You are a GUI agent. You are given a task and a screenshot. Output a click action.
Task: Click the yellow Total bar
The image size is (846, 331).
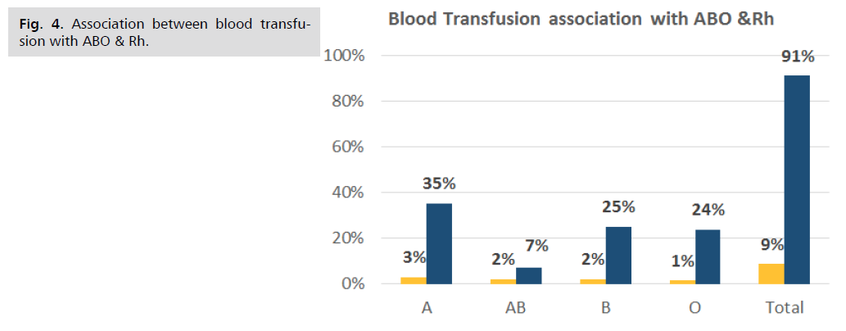click(x=771, y=274)
